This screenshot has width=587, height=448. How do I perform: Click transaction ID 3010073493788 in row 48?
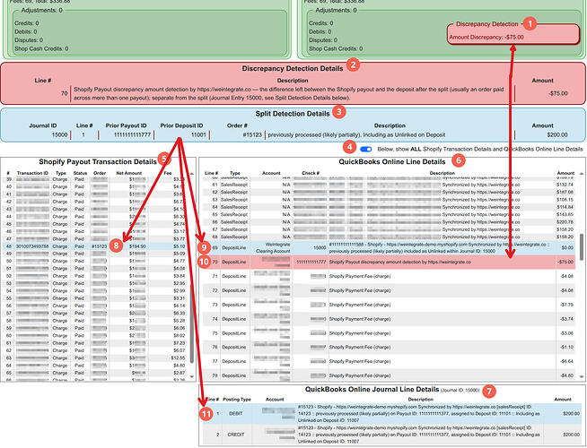(x=32, y=246)
